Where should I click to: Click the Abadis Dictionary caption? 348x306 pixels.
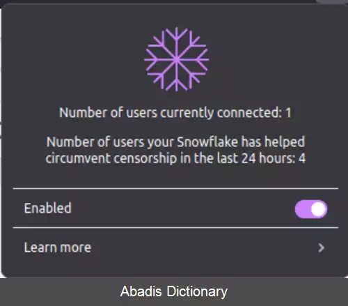click(x=174, y=291)
